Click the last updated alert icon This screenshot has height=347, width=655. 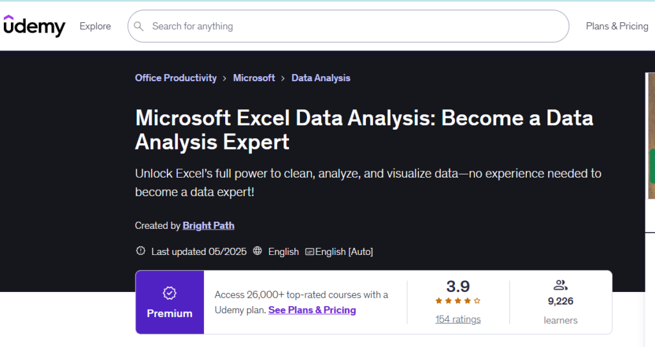click(141, 251)
